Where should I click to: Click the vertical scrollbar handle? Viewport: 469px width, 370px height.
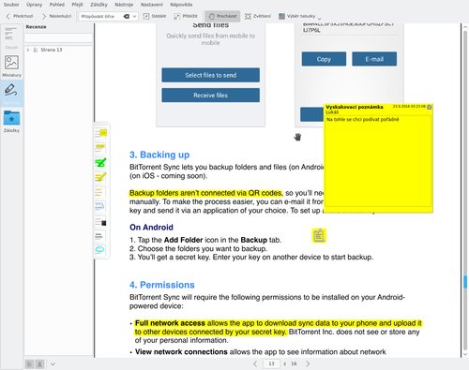pyautogui.click(x=465, y=282)
